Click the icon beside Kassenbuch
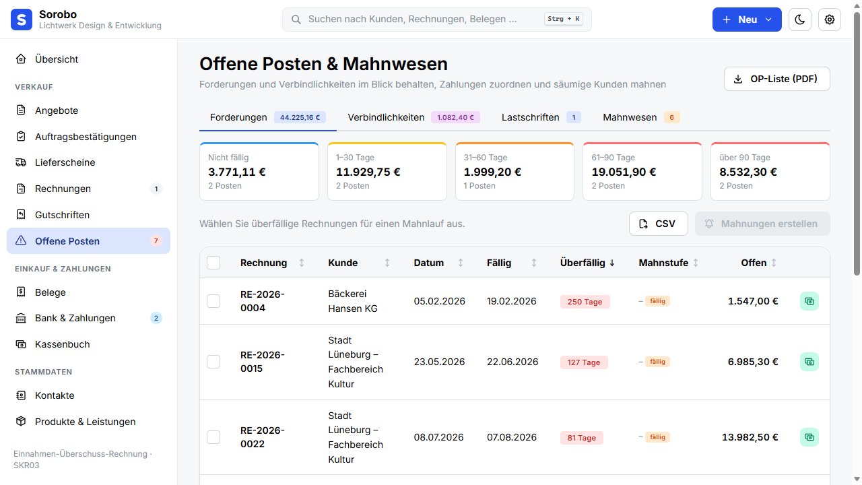This screenshot has height=485, width=862. [x=21, y=344]
